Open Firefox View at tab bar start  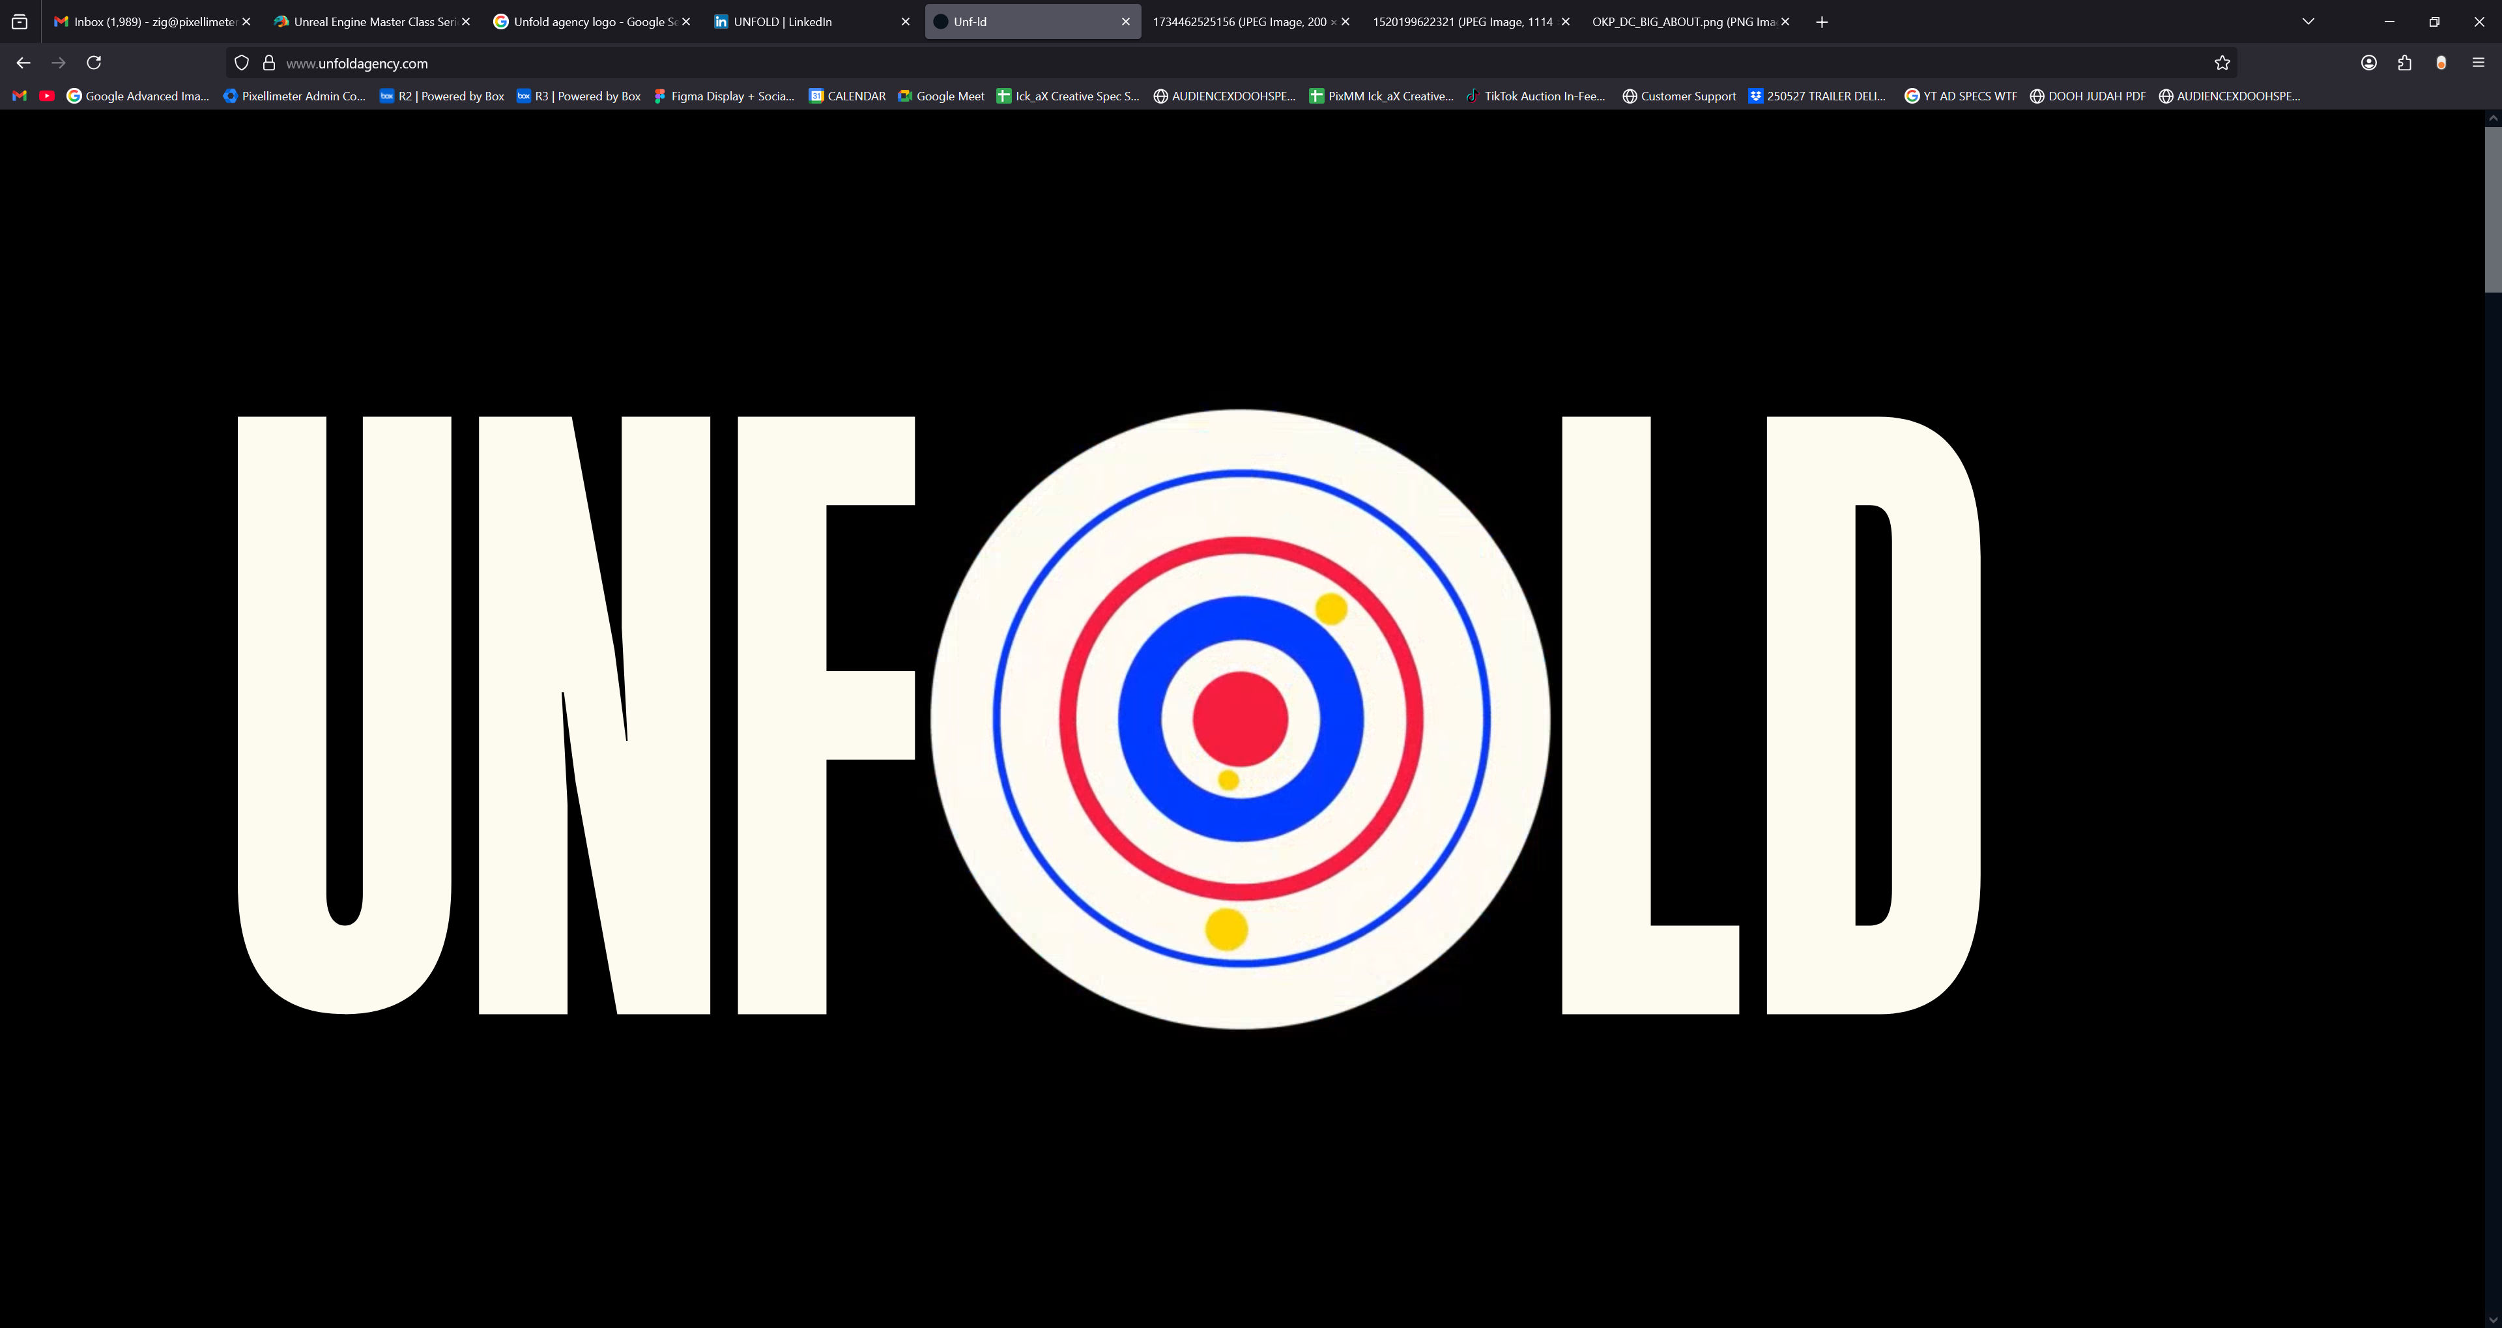(x=20, y=22)
